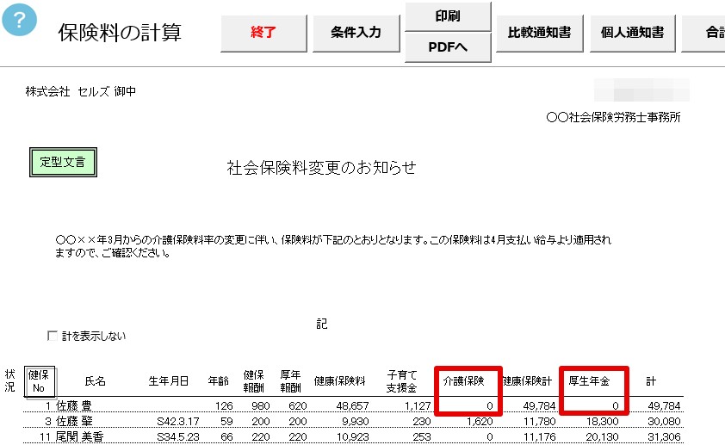Click age value 126 in first row

coord(224,406)
